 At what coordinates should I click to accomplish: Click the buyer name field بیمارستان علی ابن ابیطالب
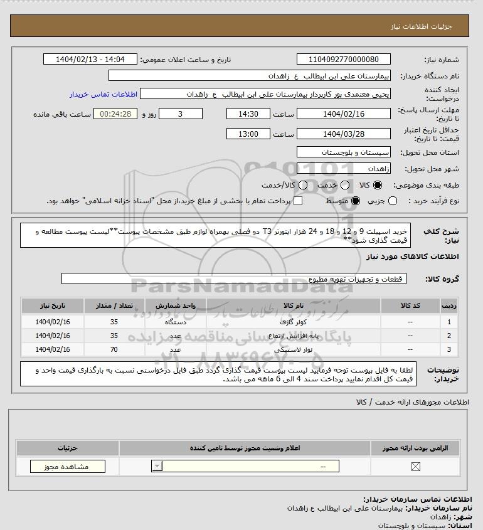tap(250, 76)
